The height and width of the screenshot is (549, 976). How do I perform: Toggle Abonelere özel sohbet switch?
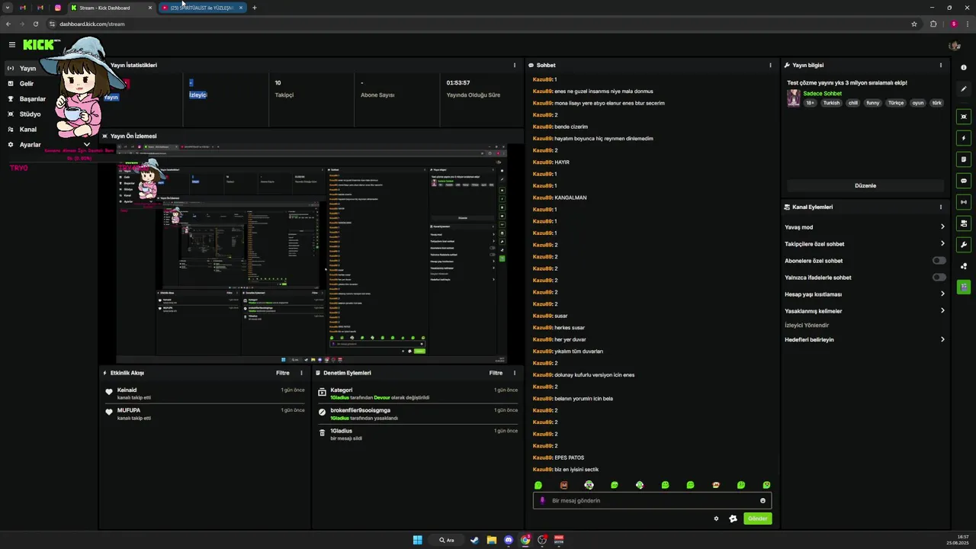[x=939, y=261]
